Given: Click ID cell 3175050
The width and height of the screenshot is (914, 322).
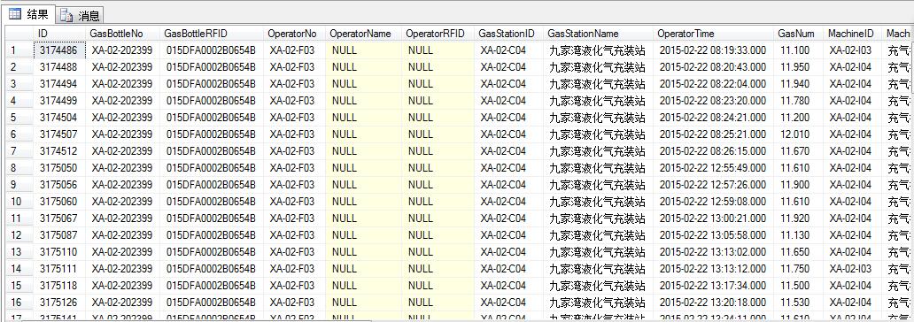Looking at the screenshot, I should pyautogui.click(x=60, y=168).
